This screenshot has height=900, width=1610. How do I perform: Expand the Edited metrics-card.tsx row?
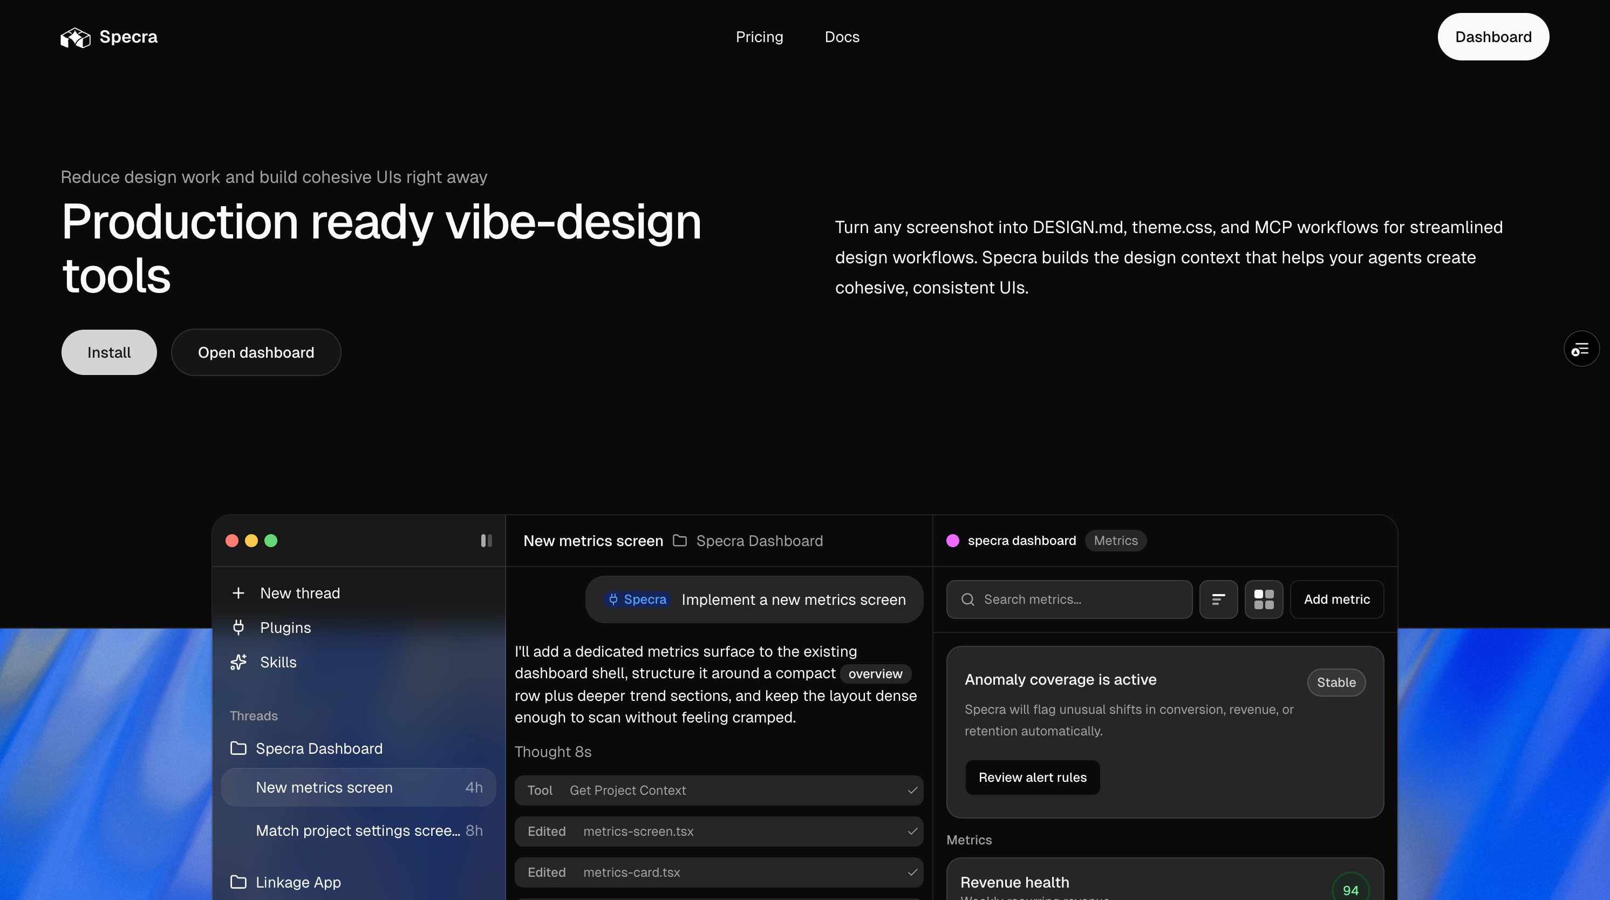(719, 872)
